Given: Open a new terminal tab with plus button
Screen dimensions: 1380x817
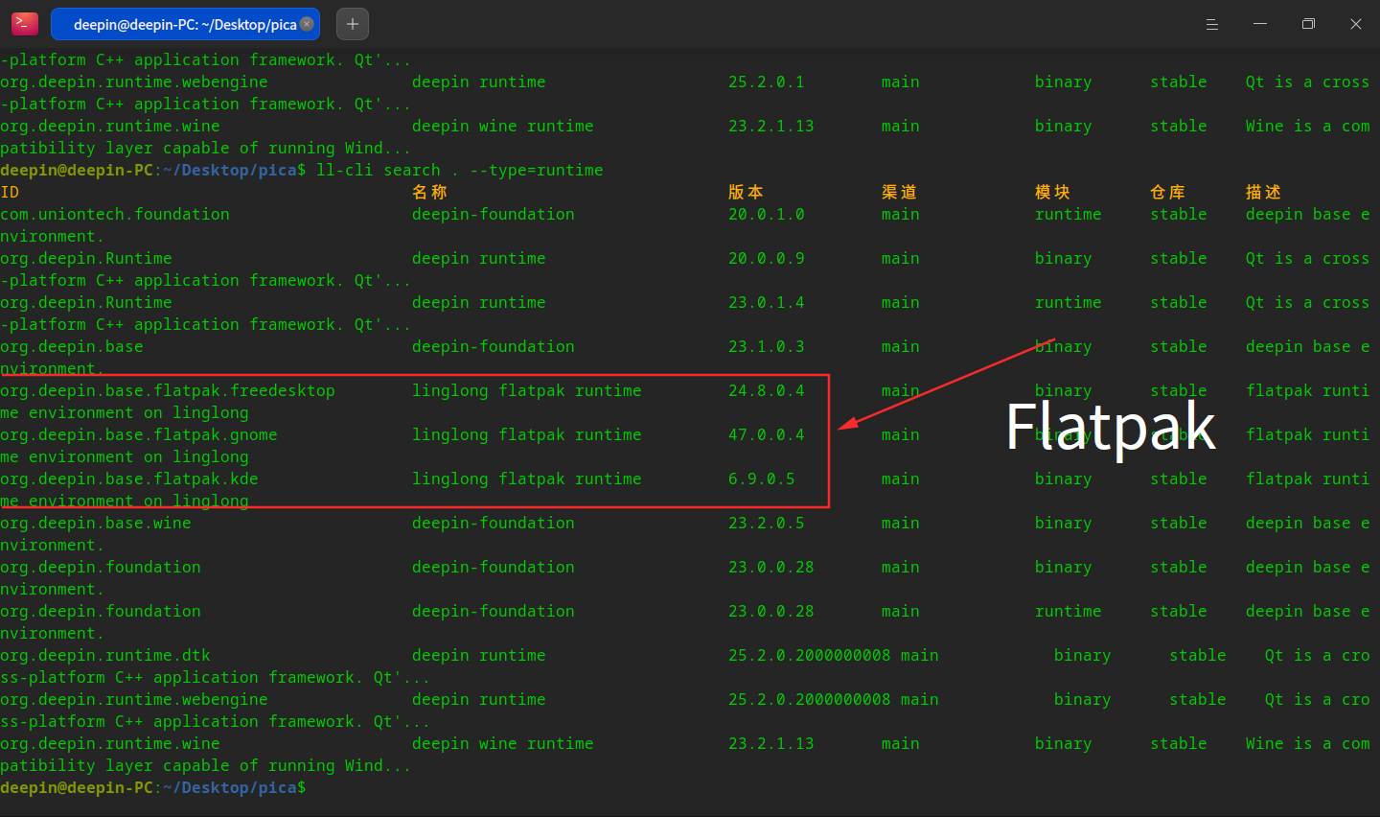Looking at the screenshot, I should [353, 24].
